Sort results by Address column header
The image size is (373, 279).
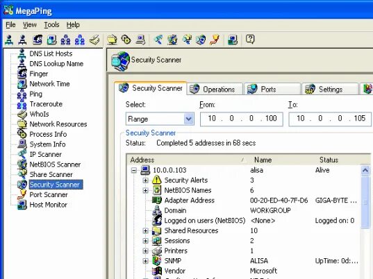click(188, 160)
